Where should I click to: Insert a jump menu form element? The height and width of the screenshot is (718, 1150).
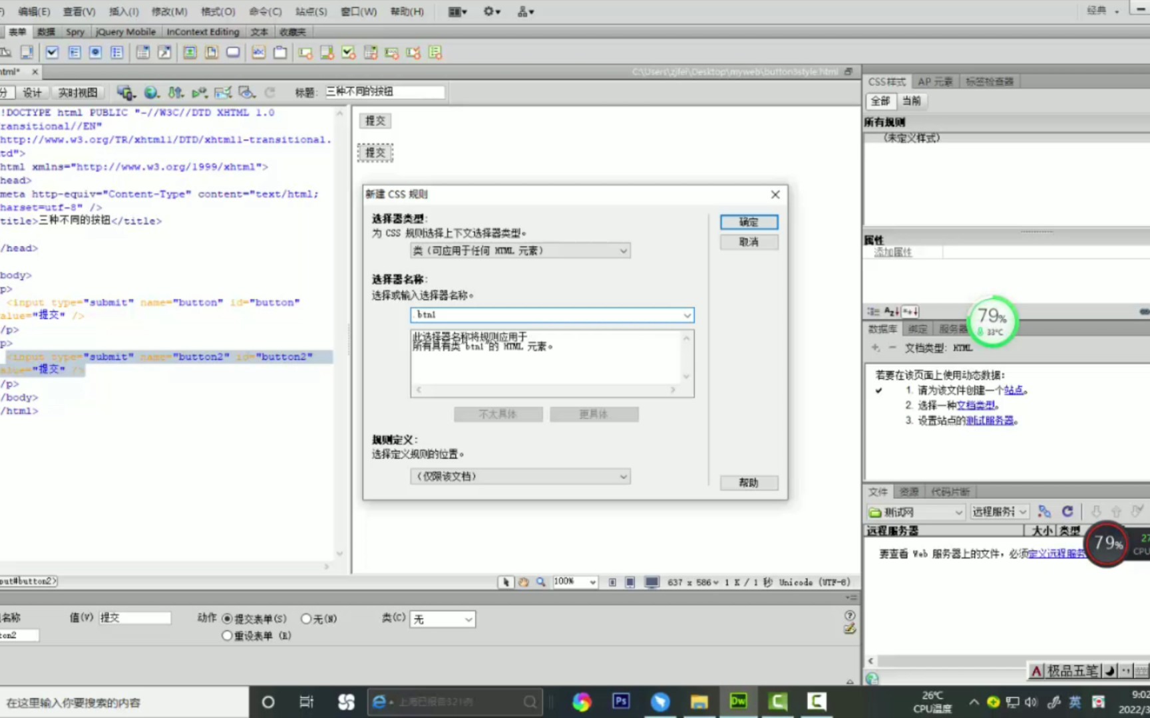pyautogui.click(x=164, y=53)
